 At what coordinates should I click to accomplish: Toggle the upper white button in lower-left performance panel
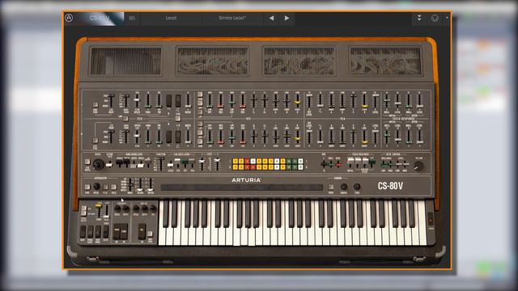pyautogui.click(x=84, y=209)
